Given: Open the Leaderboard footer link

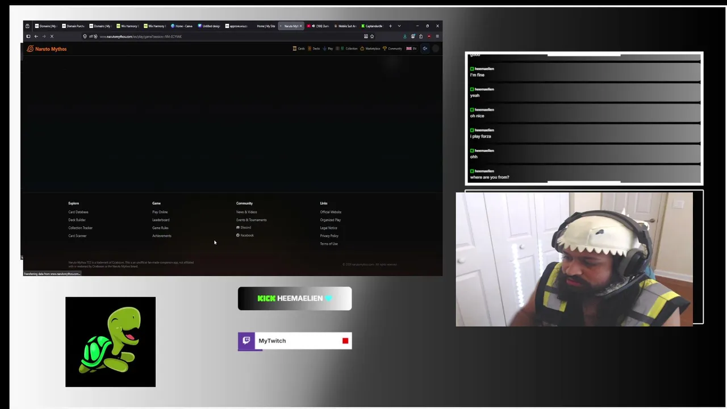Looking at the screenshot, I should [x=161, y=220].
